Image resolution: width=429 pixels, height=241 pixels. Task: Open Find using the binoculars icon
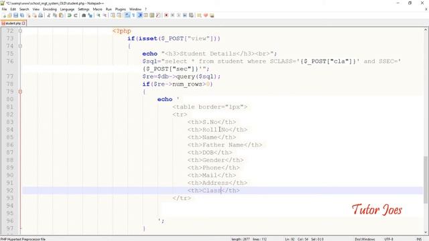pos(84,15)
